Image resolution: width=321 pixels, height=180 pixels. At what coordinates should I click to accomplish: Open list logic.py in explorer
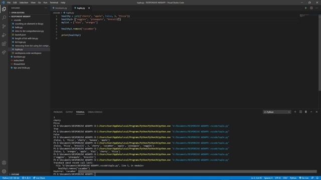coord(20,42)
